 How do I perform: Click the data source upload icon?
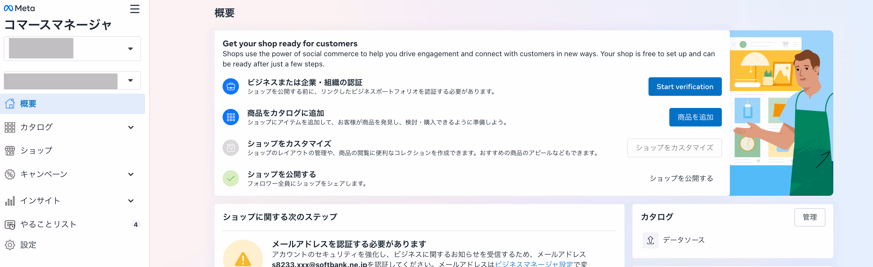(650, 240)
